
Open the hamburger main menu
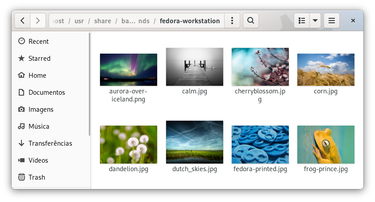pos(331,21)
